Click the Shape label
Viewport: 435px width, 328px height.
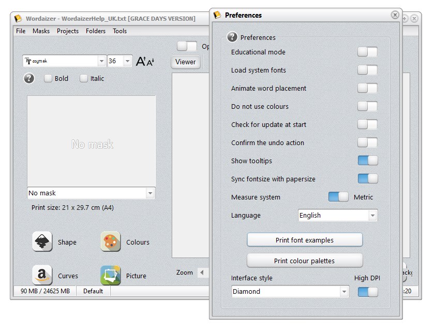(x=67, y=242)
